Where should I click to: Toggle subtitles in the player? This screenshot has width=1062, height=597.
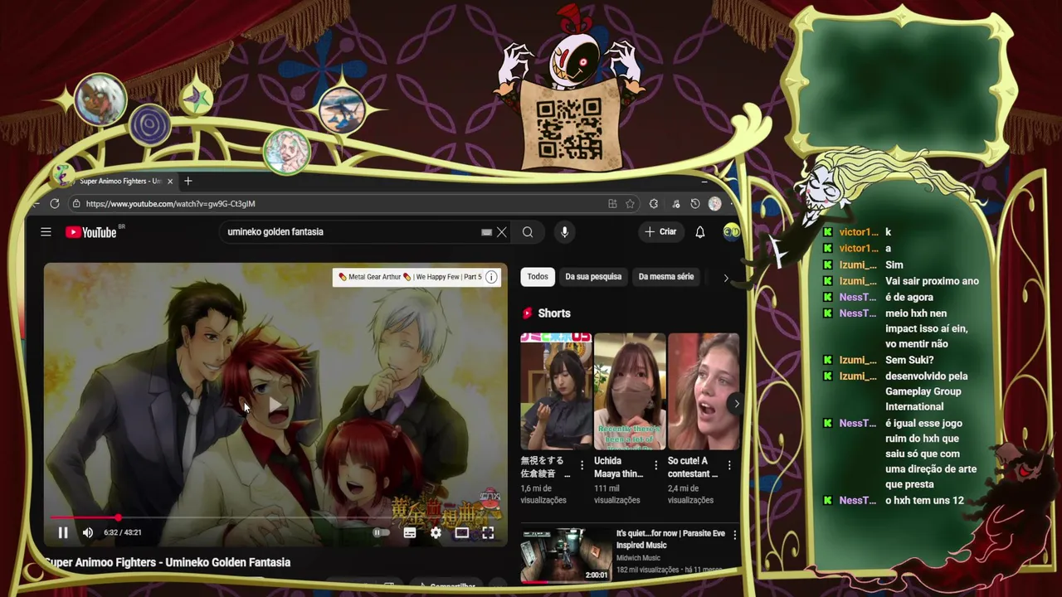(410, 533)
